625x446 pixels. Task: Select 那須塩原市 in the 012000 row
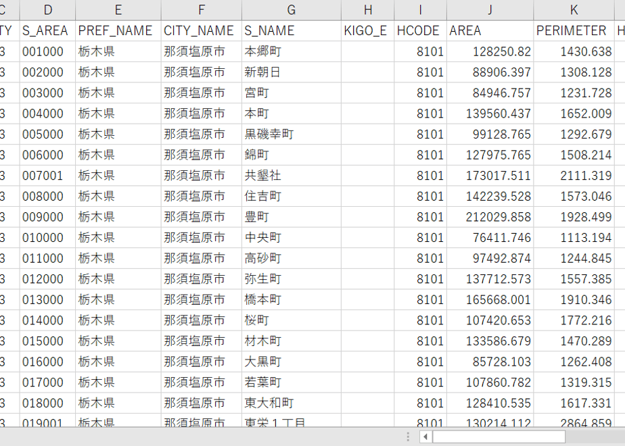(202, 279)
